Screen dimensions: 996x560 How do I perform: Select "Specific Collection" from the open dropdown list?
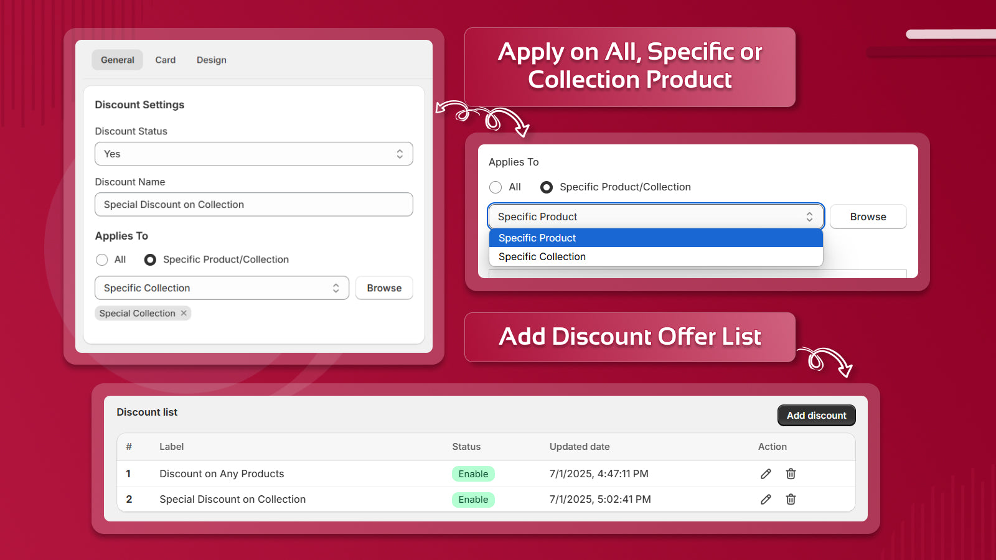pos(541,256)
